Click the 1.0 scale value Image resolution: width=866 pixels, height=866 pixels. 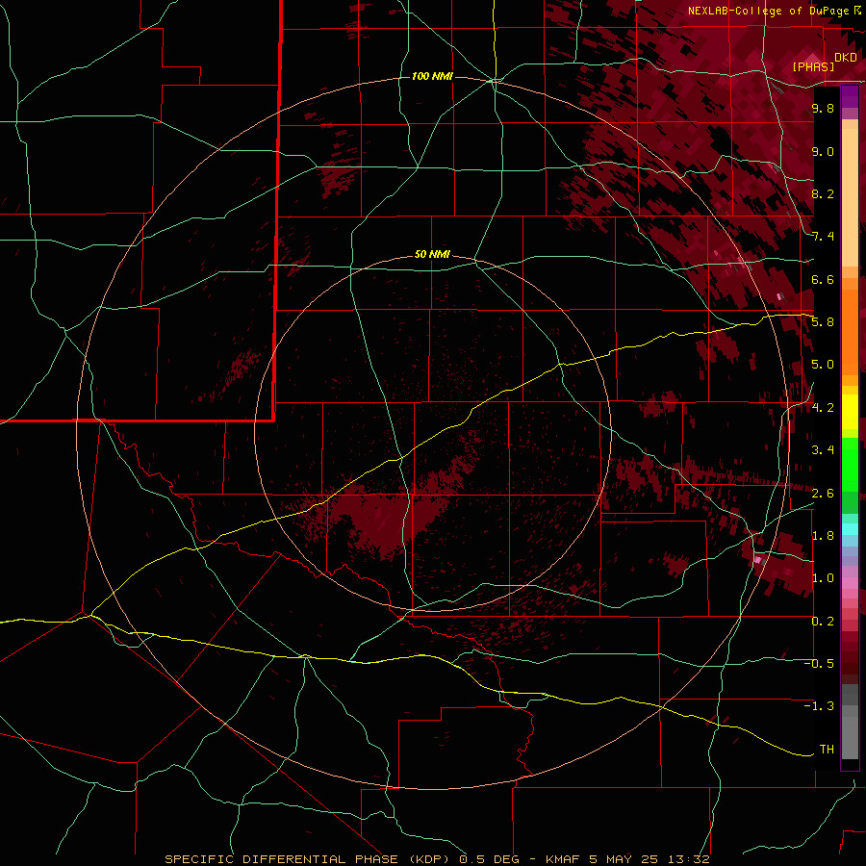tap(823, 578)
